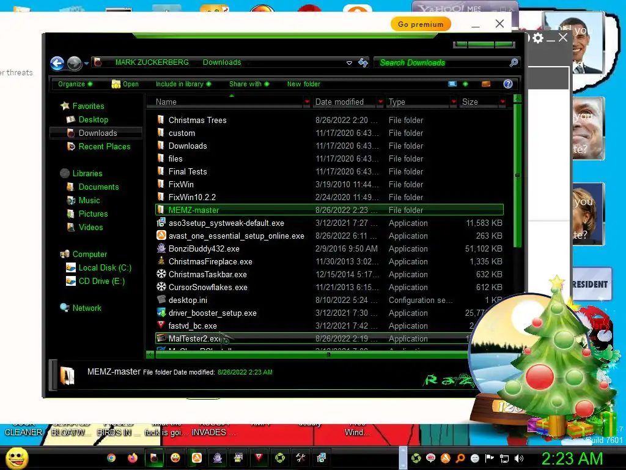Select the desktop.ini file icon

pos(161,299)
